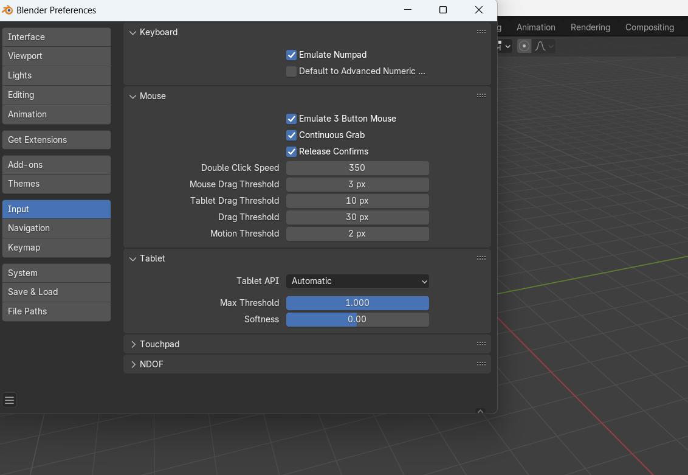Maximize the Blender Preferences window
Image resolution: width=688 pixels, height=475 pixels.
tap(443, 10)
